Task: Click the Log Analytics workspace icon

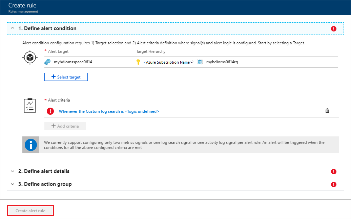Action: point(47,62)
